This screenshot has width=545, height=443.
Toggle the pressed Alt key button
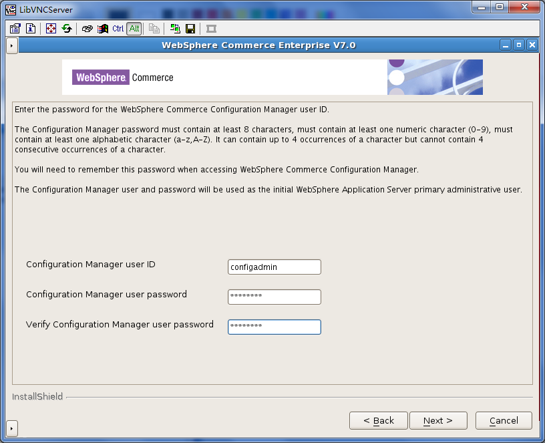134,29
